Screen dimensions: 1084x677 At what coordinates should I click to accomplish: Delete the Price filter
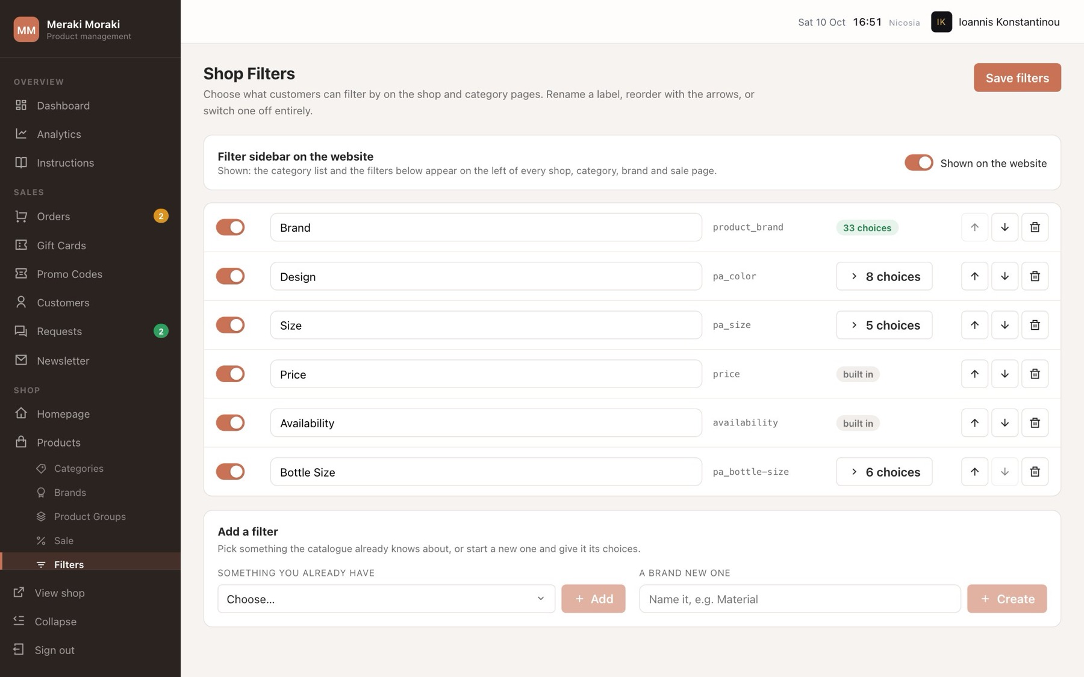[x=1035, y=374]
